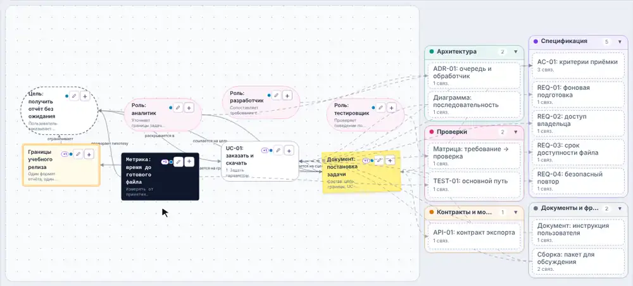Select the 'Цель: получить отчёт без ожидания' title
633x286 pixels.
42,105
